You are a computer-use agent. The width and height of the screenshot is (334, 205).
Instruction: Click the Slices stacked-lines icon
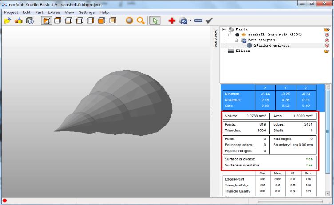[x=231, y=51]
